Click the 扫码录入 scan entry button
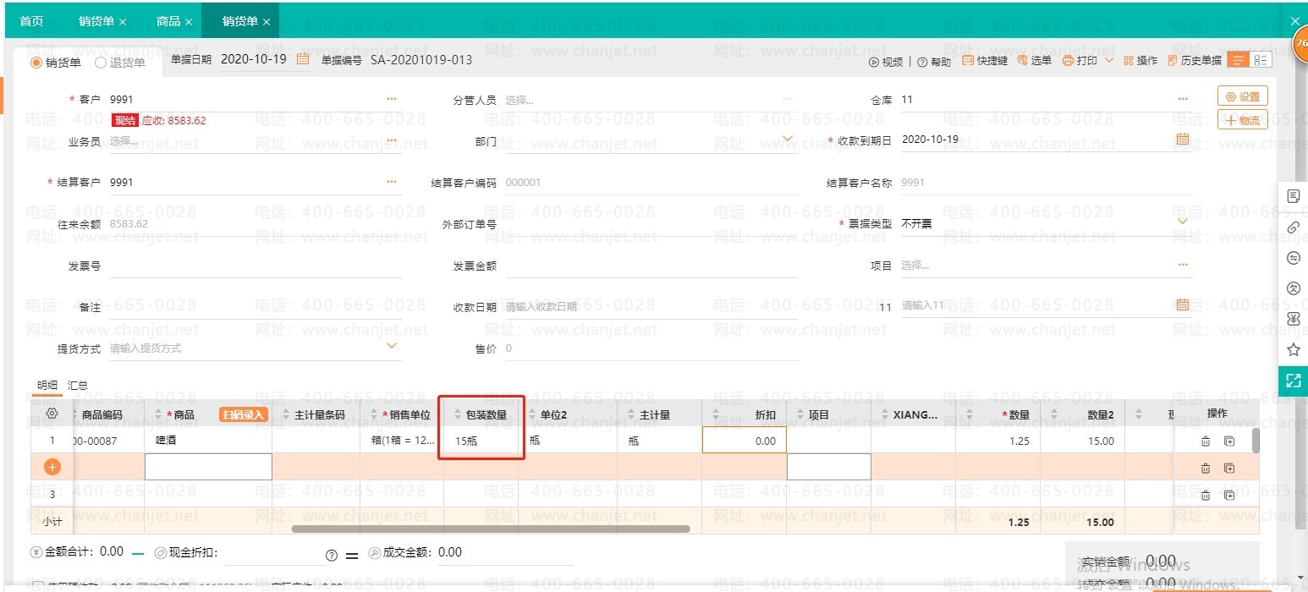 point(243,414)
